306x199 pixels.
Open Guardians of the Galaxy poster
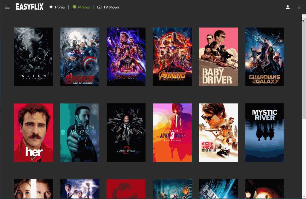[x=265, y=57]
